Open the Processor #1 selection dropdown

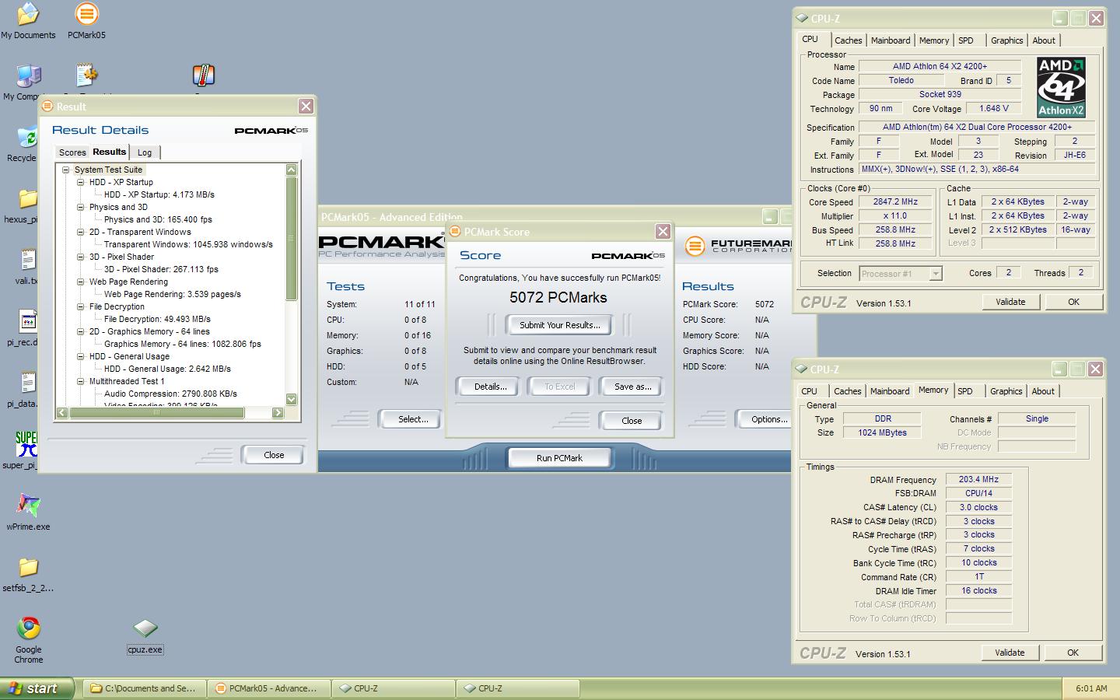coord(936,273)
